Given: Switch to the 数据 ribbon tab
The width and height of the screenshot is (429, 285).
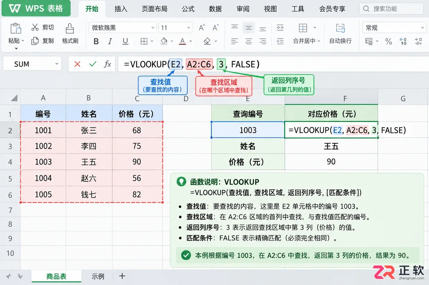Looking at the screenshot, I should (215, 9).
